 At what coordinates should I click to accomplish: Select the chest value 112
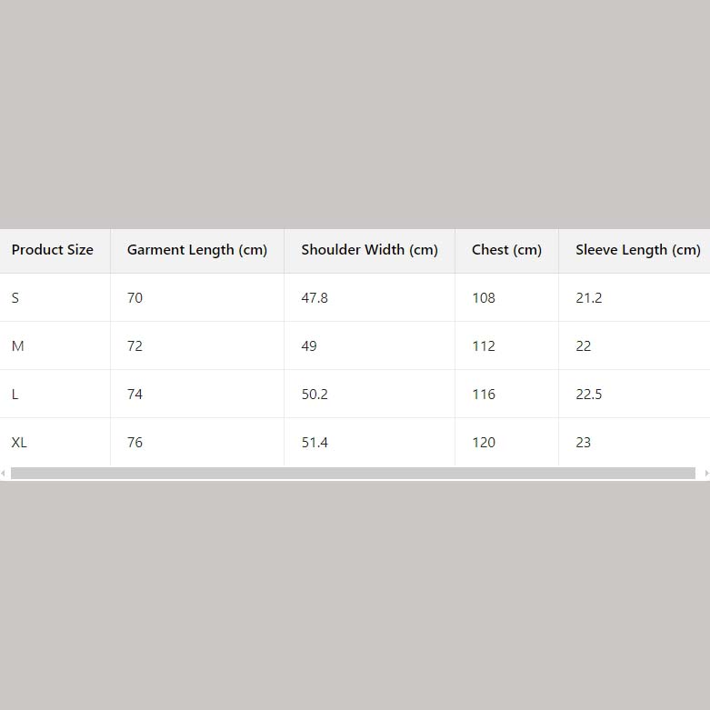coord(484,346)
